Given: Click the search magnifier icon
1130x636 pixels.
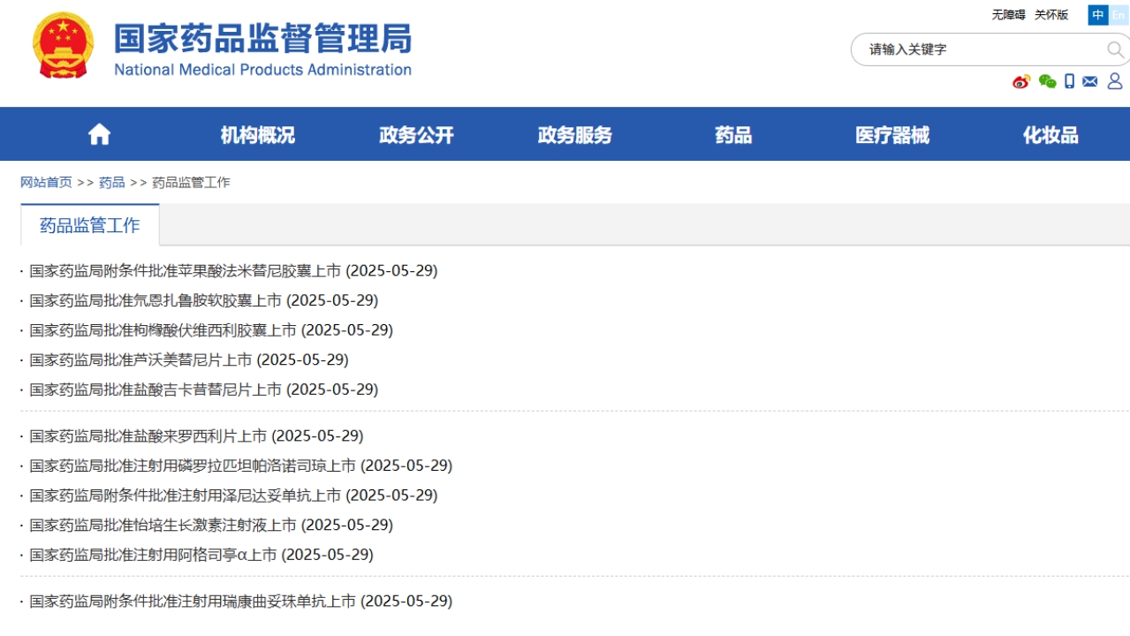Looking at the screenshot, I should click(x=1115, y=49).
